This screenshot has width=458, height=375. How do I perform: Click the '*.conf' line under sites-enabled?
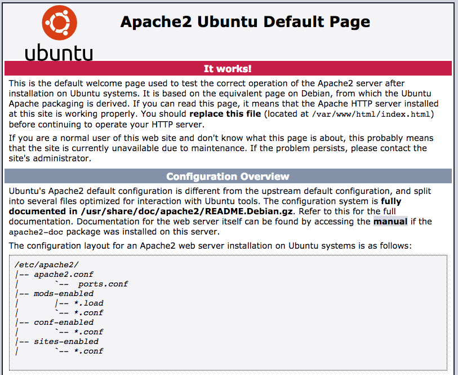[88, 351]
